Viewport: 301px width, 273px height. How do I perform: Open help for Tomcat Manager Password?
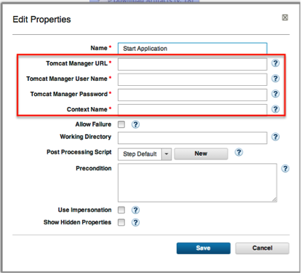(x=276, y=94)
